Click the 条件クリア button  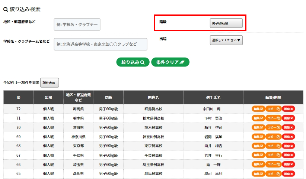[170, 62]
